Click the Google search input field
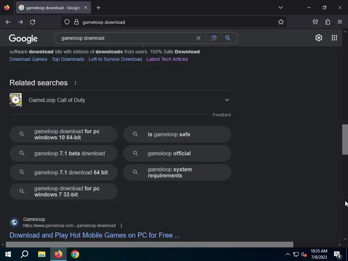Viewport: 348px width, 261px height. (126, 38)
